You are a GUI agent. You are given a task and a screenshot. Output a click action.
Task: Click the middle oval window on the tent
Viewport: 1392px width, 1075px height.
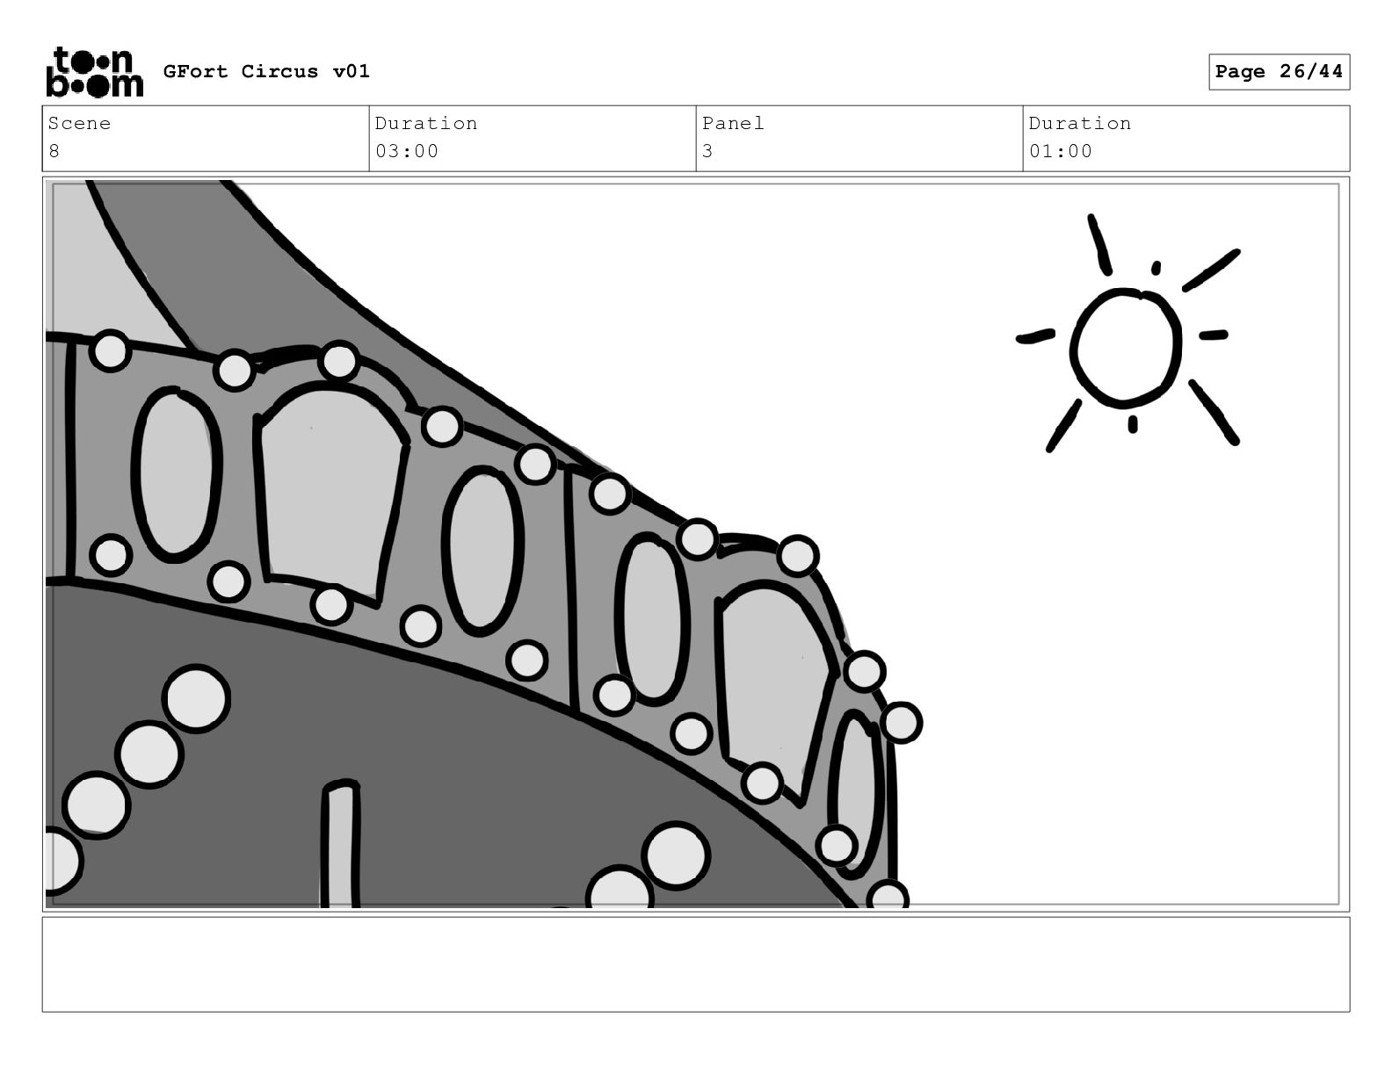[x=482, y=551]
